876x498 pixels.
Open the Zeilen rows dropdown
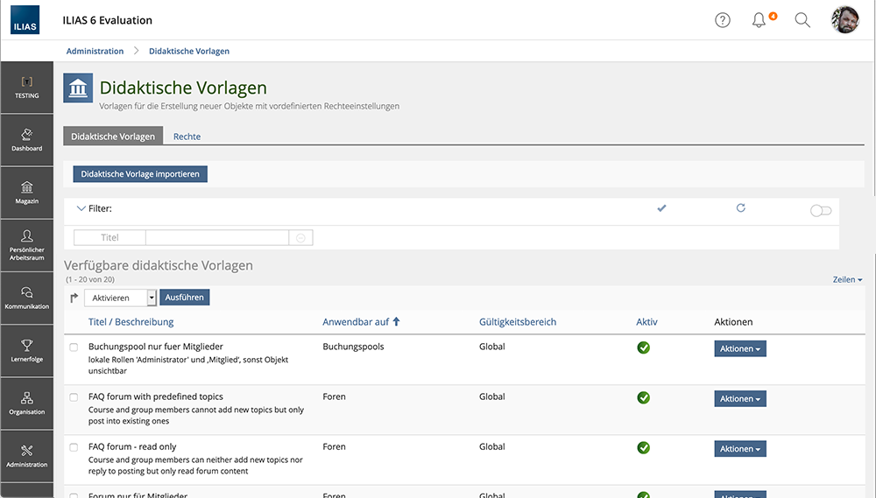(x=847, y=279)
